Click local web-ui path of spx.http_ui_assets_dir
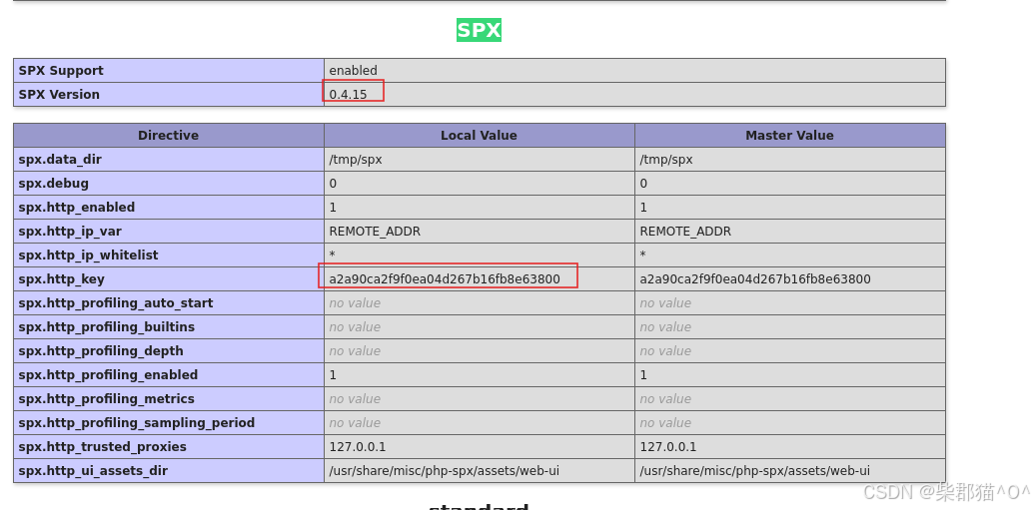The image size is (1035, 510). (x=445, y=471)
